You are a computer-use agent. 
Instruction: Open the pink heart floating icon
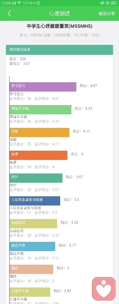[x=104, y=288]
